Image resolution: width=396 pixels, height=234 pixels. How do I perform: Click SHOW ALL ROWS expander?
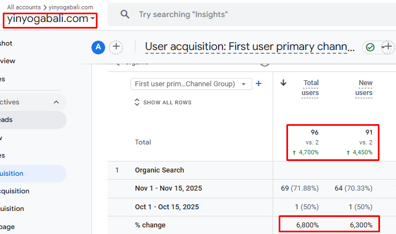pos(163,102)
